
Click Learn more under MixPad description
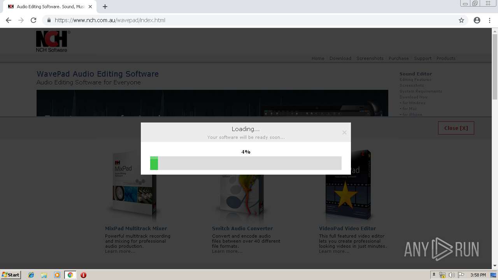pos(120,251)
